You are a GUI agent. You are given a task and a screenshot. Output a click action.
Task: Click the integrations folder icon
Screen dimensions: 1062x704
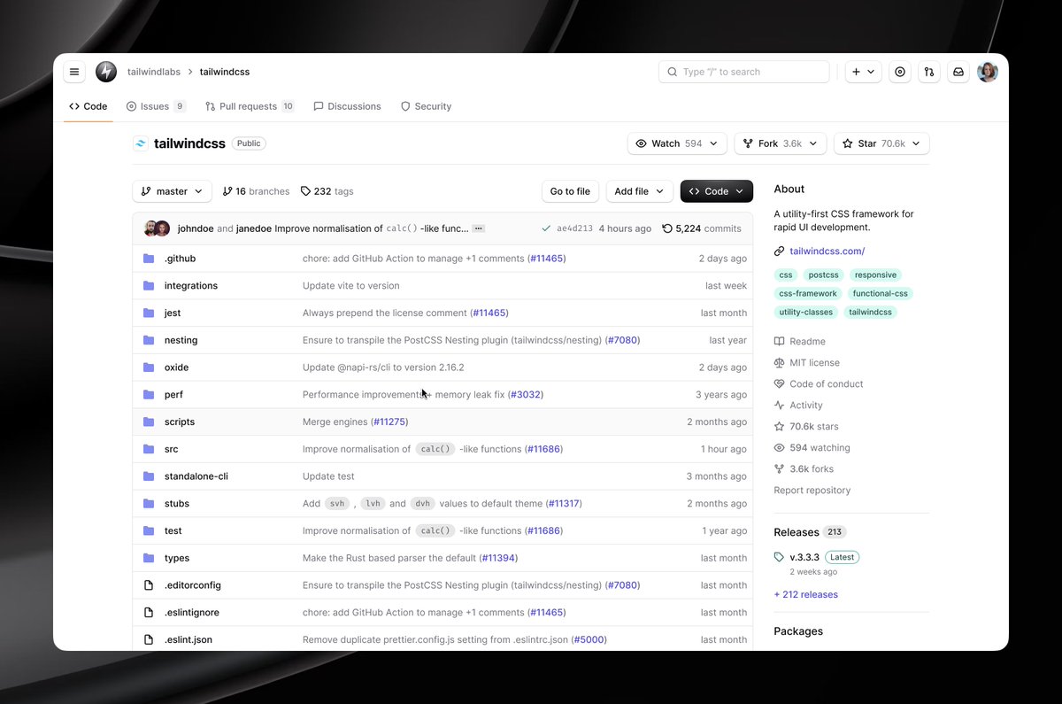[x=149, y=286]
